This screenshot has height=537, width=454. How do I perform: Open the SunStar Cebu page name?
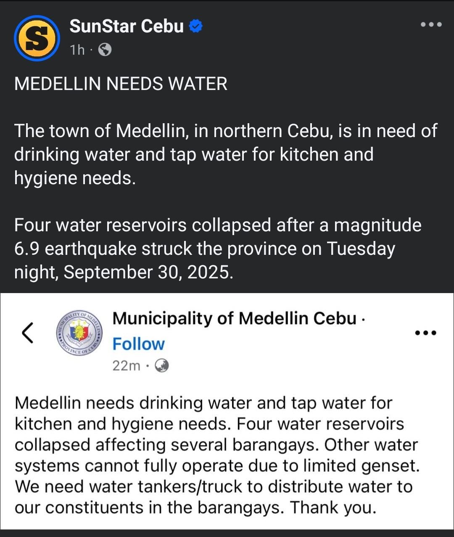pos(127,26)
